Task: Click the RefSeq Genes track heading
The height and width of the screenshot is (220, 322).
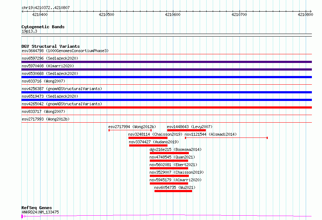Action: (x=37, y=208)
